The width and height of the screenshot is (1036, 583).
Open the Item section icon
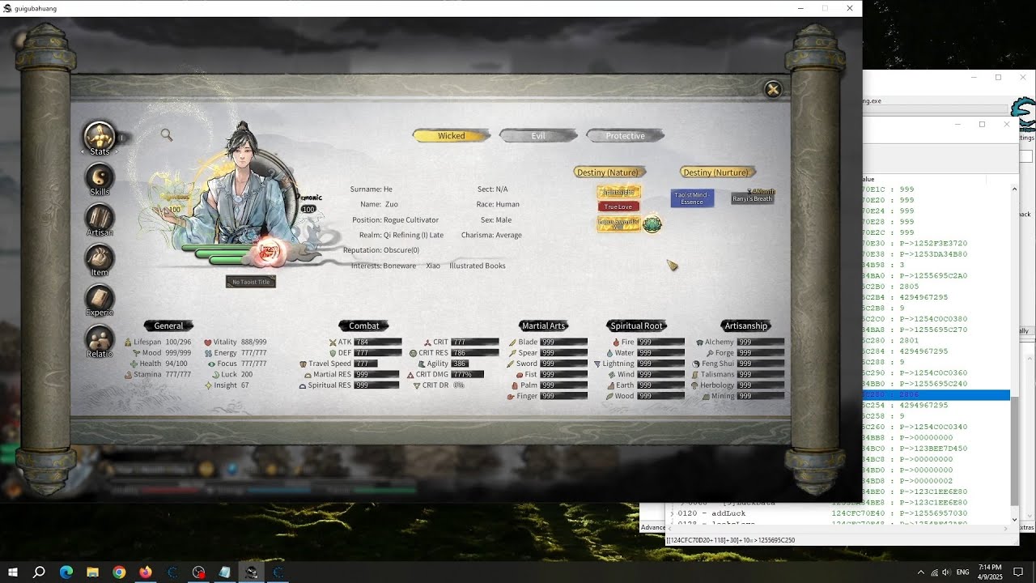[100, 258]
